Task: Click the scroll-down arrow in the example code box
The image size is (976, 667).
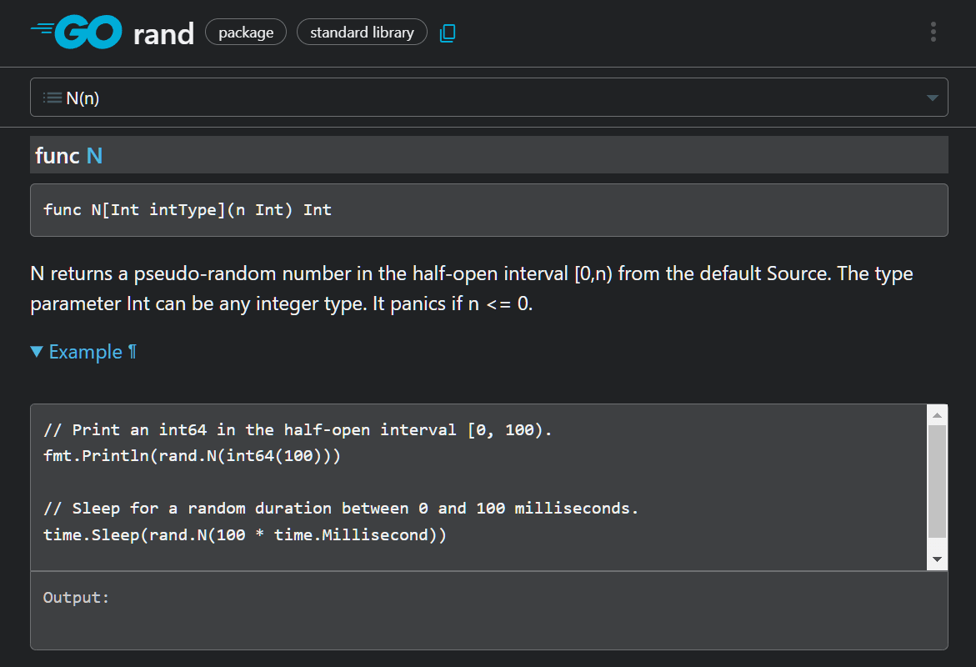Action: tap(937, 559)
